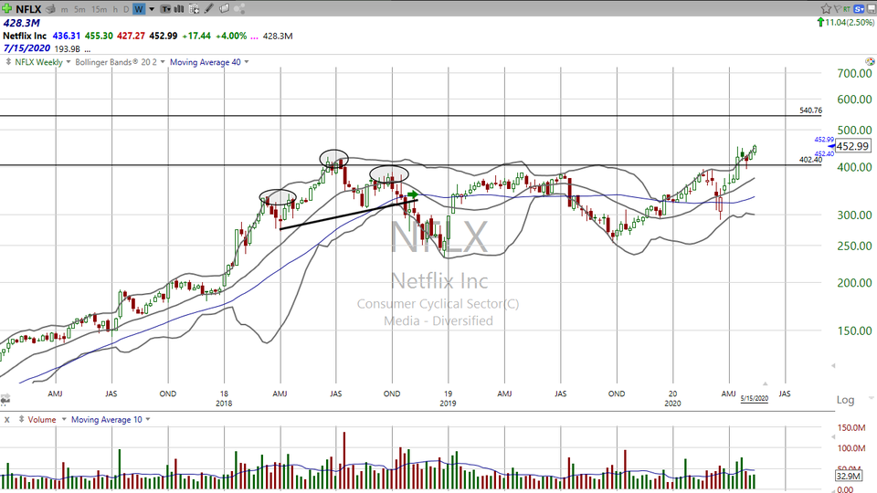Image resolution: width=877 pixels, height=493 pixels.
Task: Click the chart color palette icon
Action: pos(241,9)
